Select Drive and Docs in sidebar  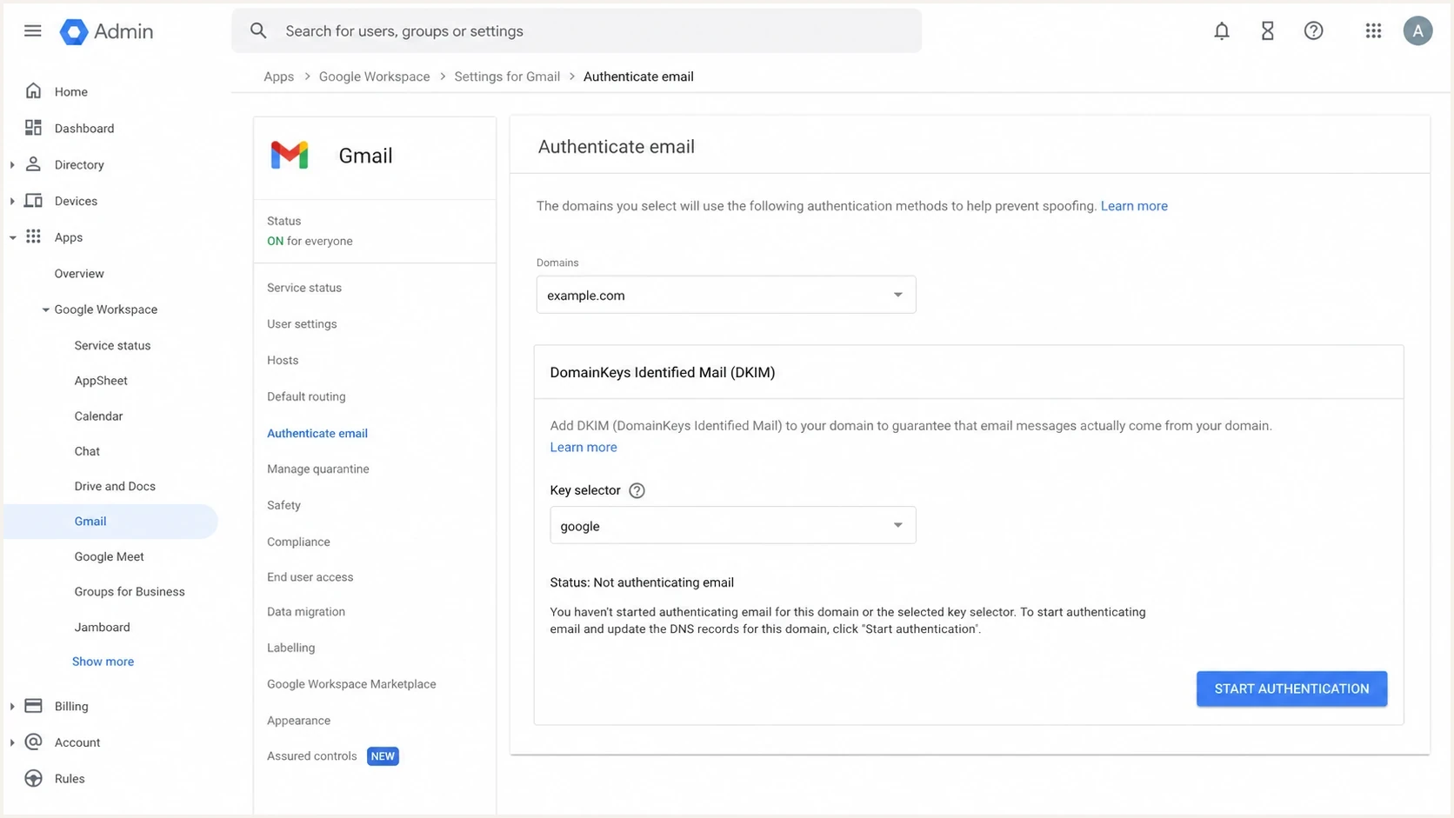[x=115, y=486]
